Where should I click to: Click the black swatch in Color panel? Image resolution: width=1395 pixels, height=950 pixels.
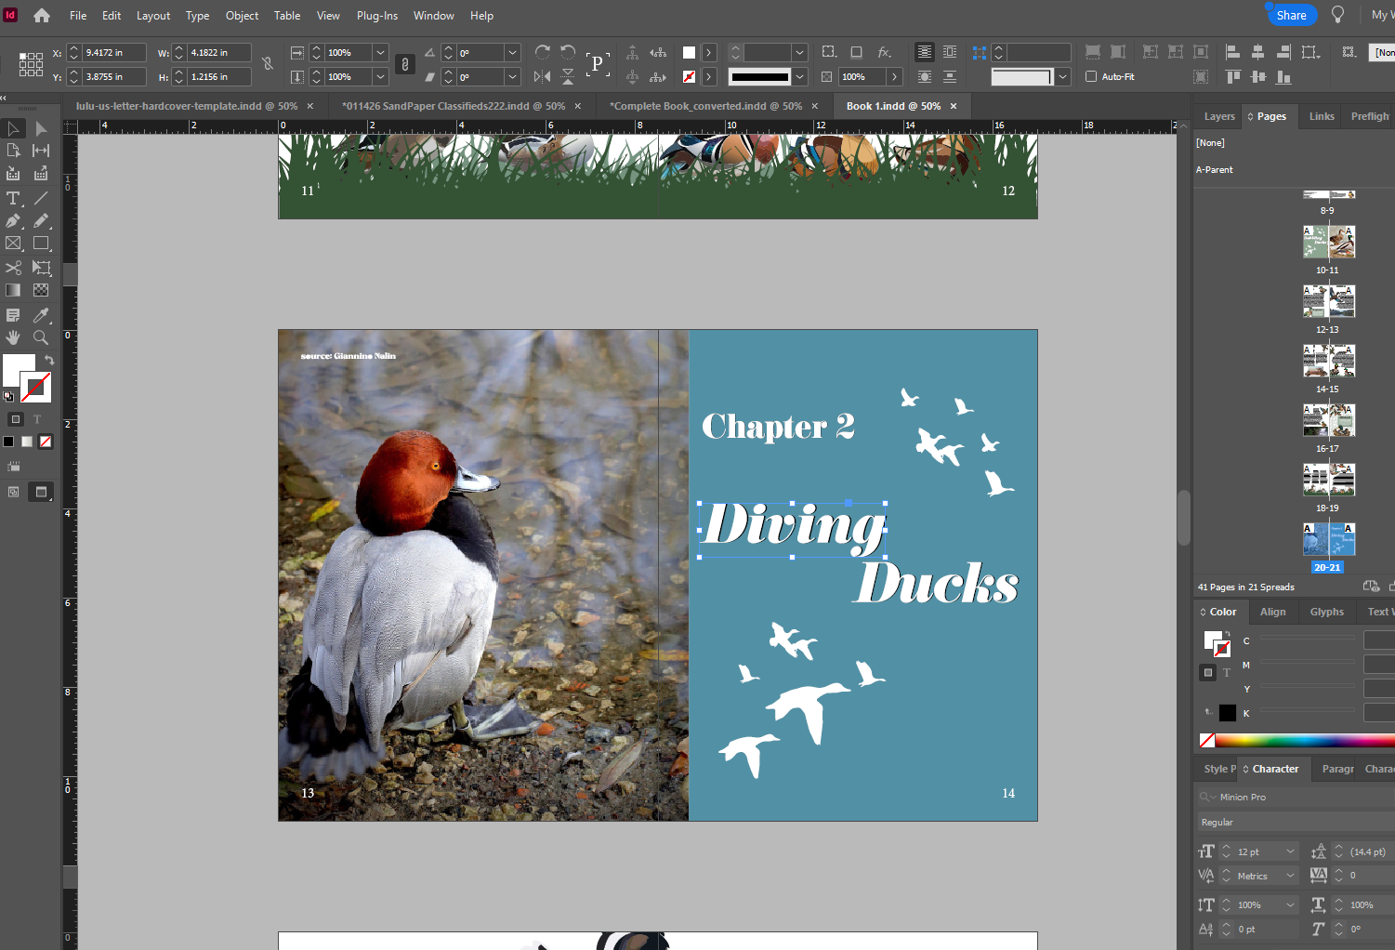click(1228, 713)
